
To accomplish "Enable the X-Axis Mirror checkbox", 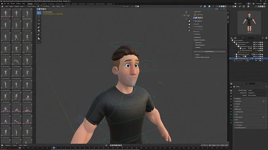I will 194,26.
